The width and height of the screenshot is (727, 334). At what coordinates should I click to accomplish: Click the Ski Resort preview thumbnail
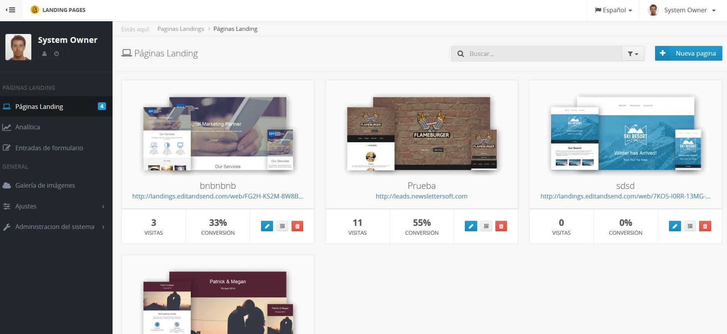point(626,134)
